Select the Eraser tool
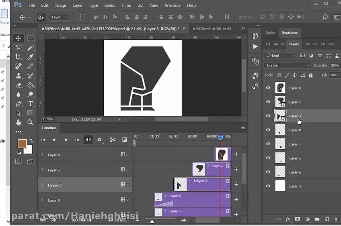Image resolution: width=341 pixels, height=226 pixels. click(18, 85)
